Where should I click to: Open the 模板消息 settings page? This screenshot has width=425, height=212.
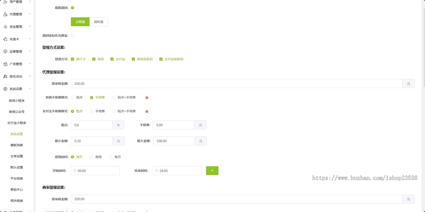coord(17,145)
